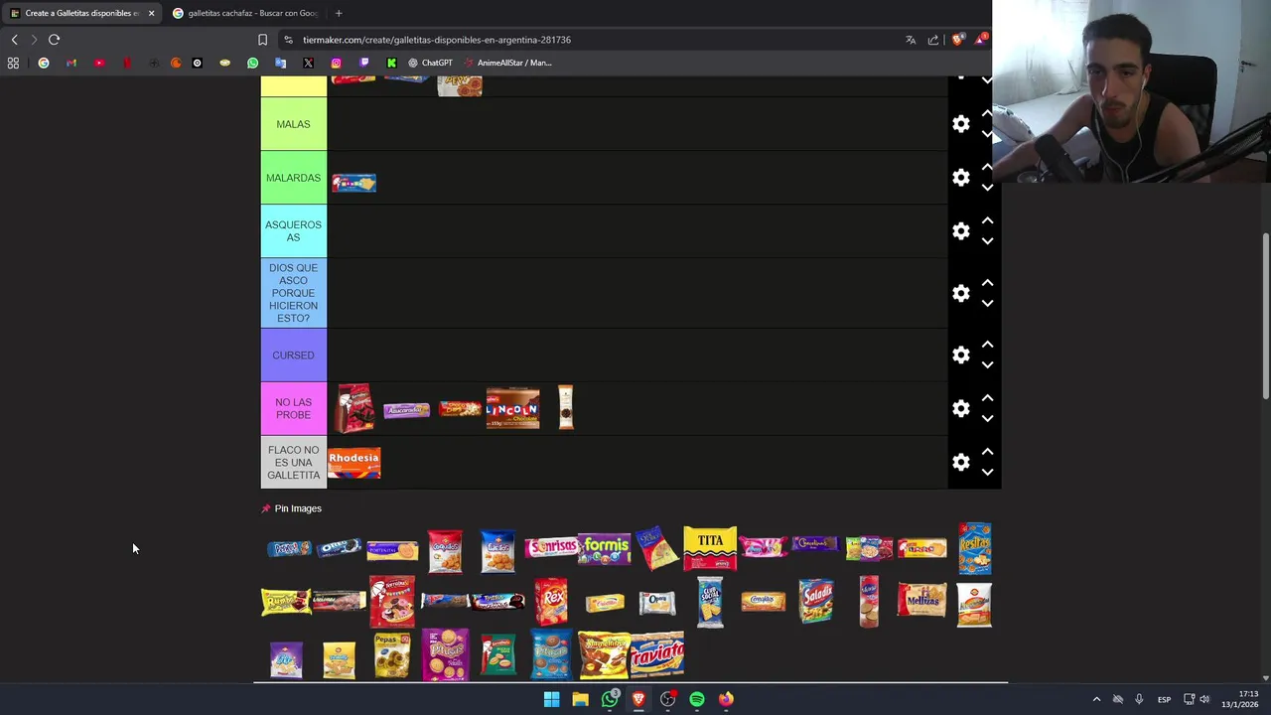Open settings gear for MALARDAS tier
The width and height of the screenshot is (1271, 715).
tap(960, 178)
